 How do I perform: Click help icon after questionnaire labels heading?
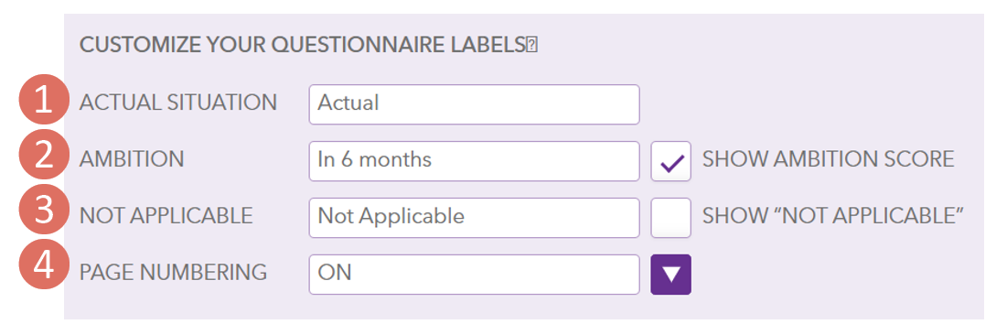tap(532, 46)
